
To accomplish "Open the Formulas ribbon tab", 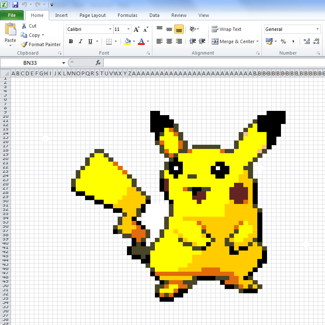I will tap(127, 15).
